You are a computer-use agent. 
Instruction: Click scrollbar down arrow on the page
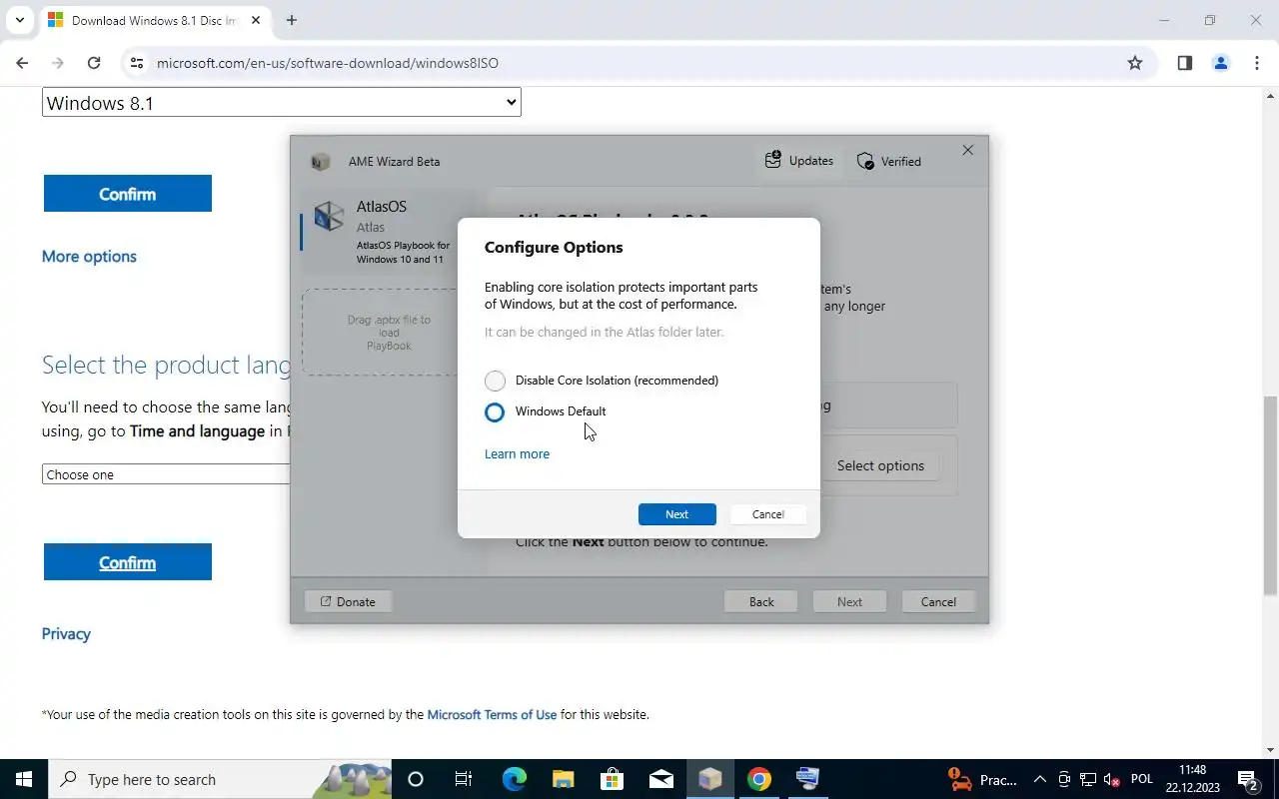coord(1271,750)
